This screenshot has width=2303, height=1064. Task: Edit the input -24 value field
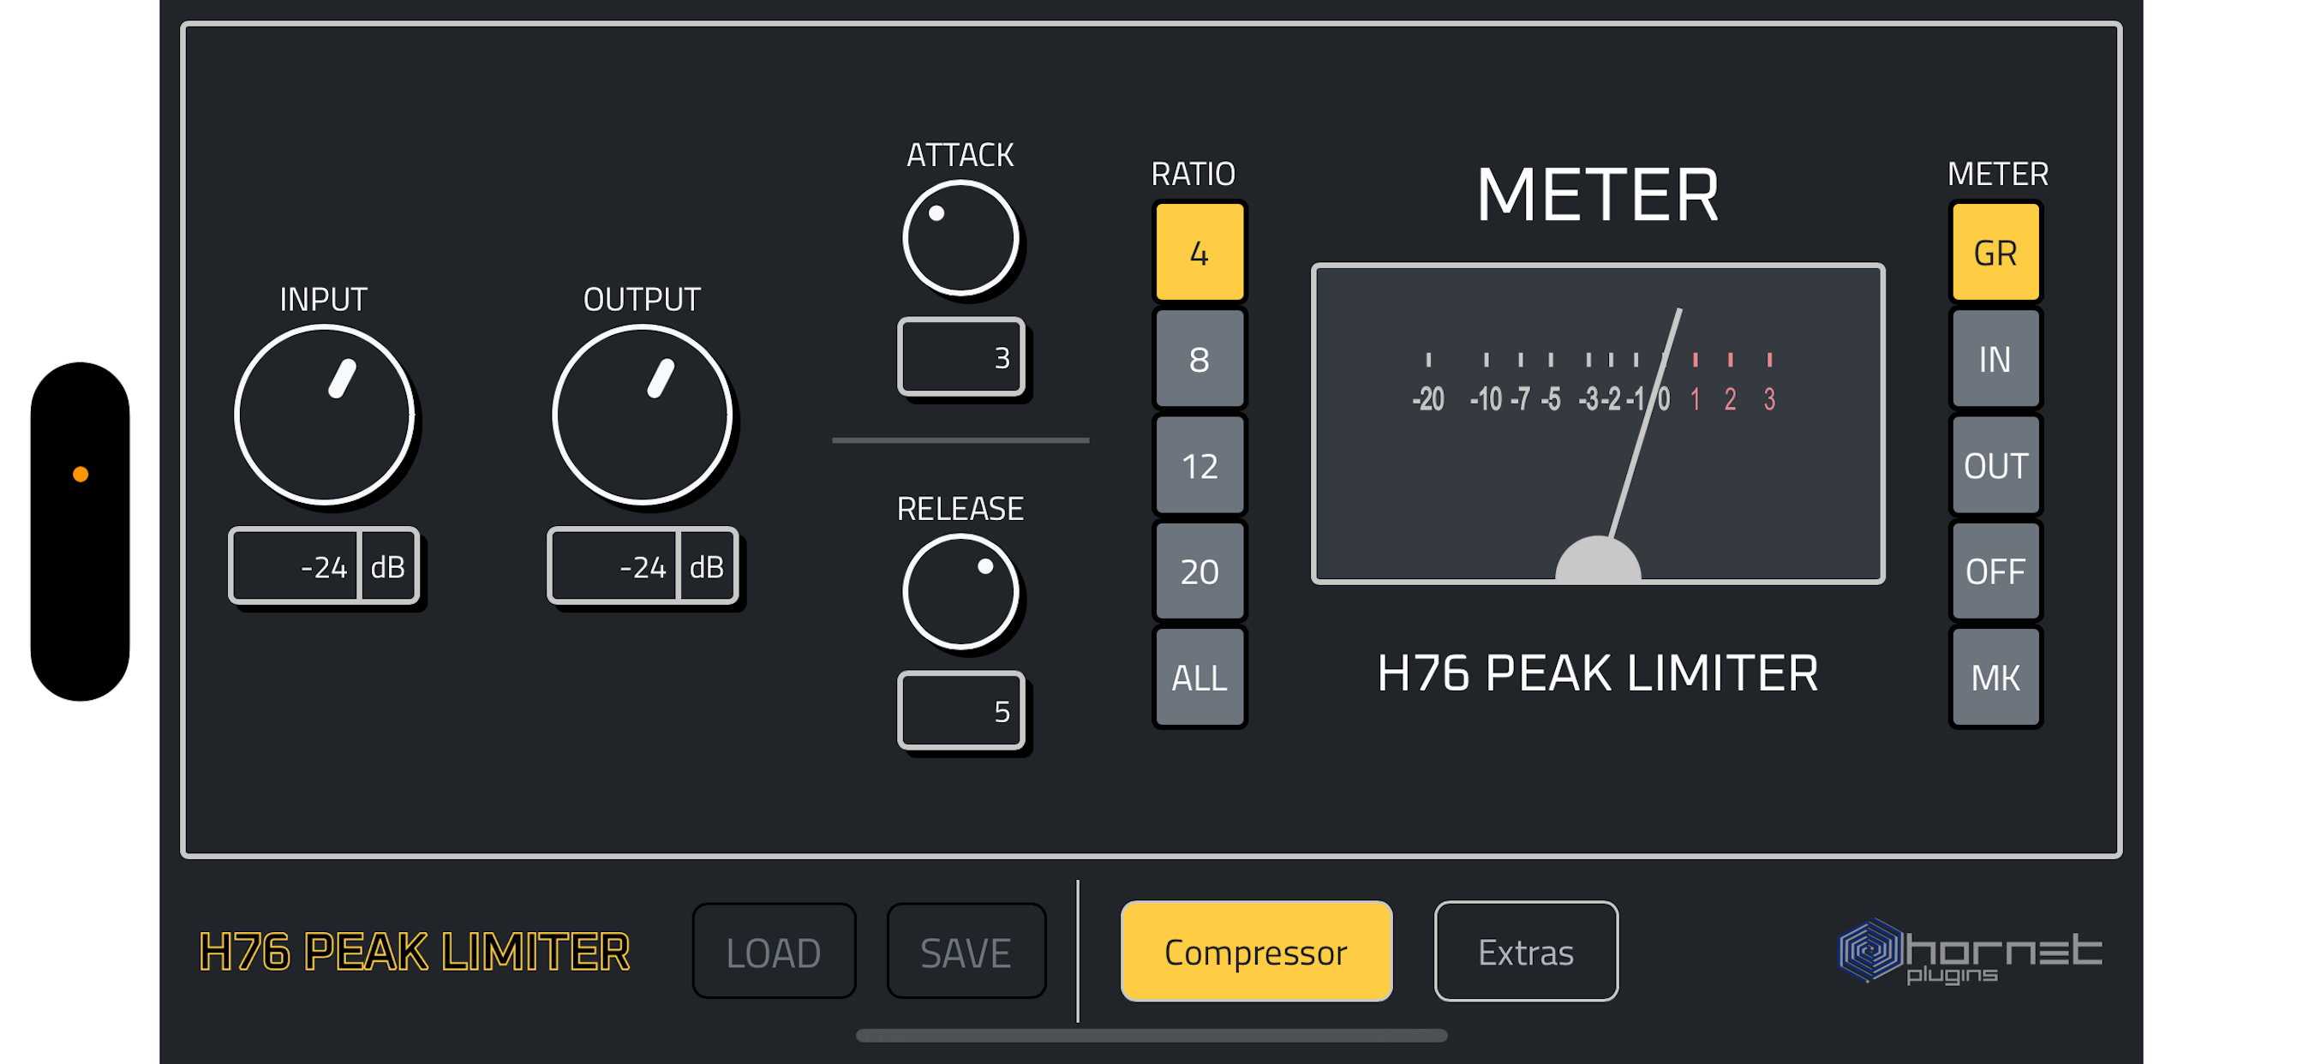295,566
